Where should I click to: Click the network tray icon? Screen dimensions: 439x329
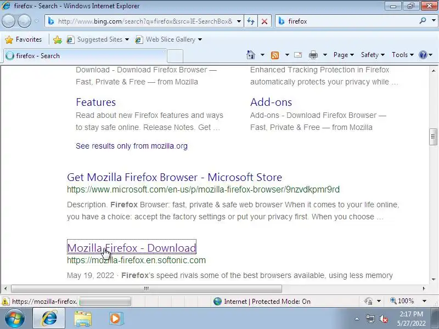click(x=370, y=319)
